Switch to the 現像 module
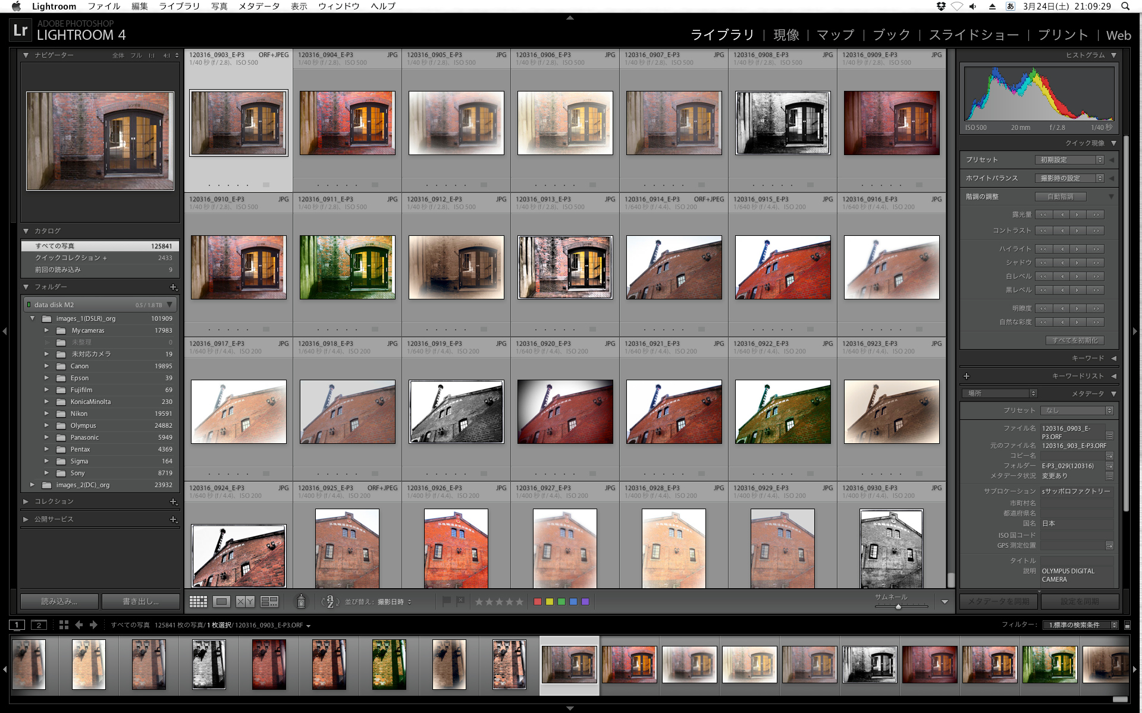The image size is (1142, 713). point(786,35)
